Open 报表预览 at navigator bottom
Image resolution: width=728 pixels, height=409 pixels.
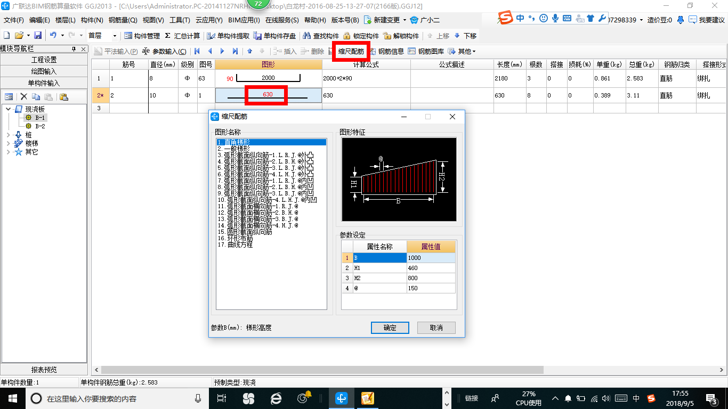click(x=44, y=370)
